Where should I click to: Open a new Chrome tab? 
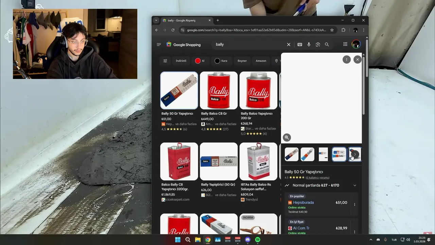(218, 20)
